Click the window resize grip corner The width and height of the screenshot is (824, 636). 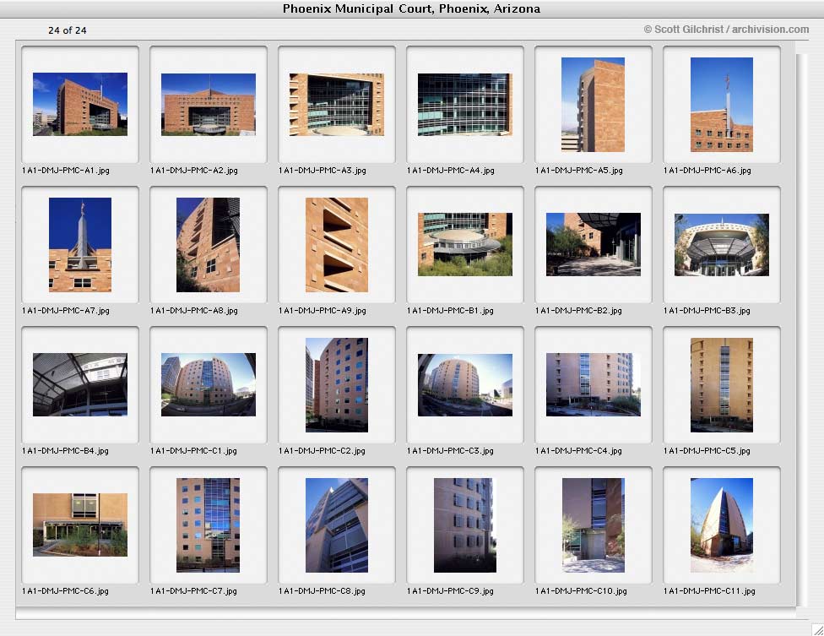click(x=817, y=629)
